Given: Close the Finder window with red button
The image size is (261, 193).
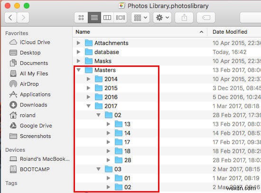Looking at the screenshot, I should 8,6.
